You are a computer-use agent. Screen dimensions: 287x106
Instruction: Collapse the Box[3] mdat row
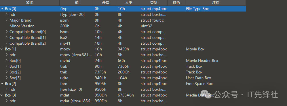(2, 95)
